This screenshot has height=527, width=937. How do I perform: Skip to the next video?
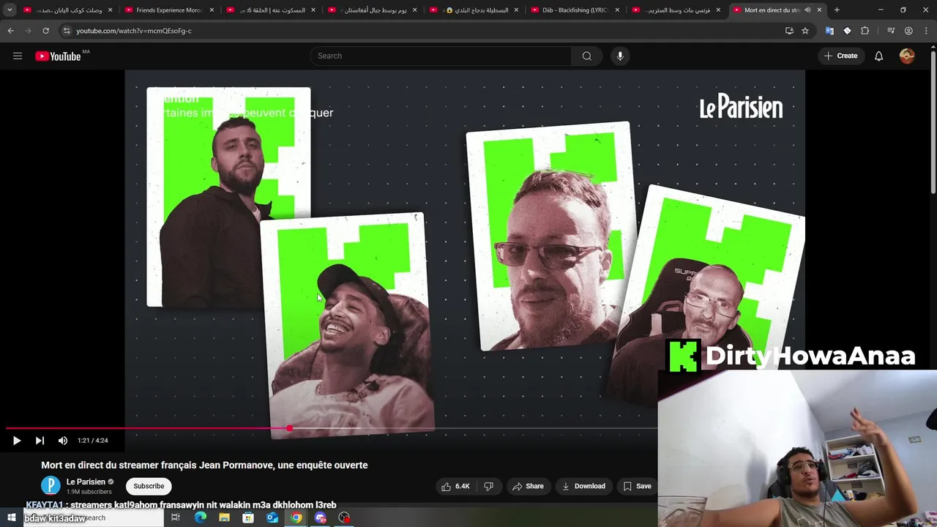pos(40,441)
